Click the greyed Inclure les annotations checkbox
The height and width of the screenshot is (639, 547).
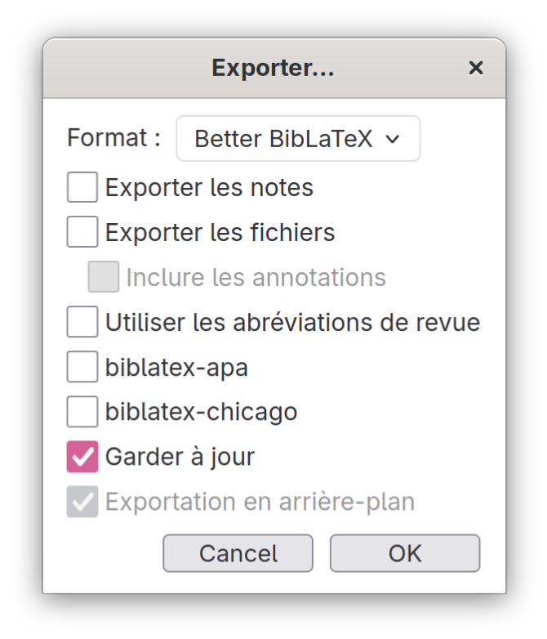(104, 277)
